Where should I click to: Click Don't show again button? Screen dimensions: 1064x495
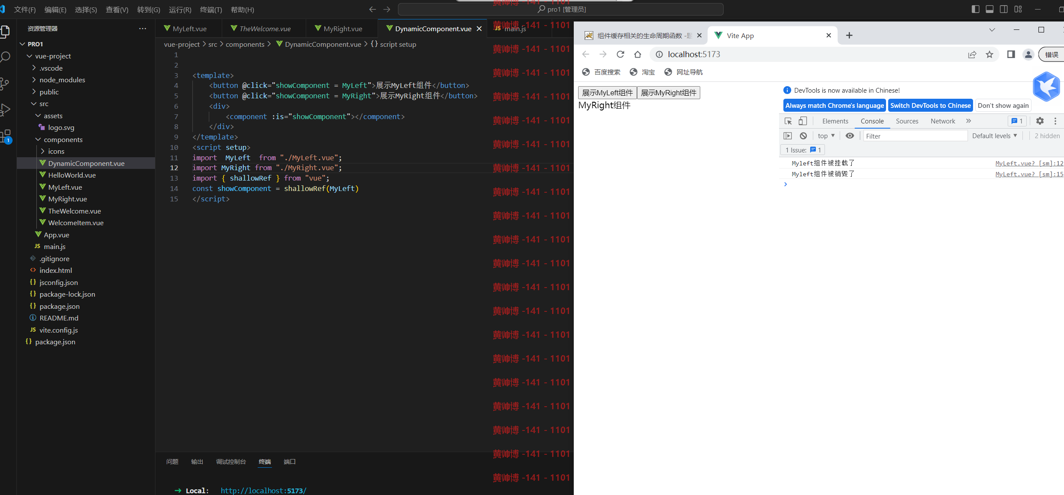(1003, 106)
